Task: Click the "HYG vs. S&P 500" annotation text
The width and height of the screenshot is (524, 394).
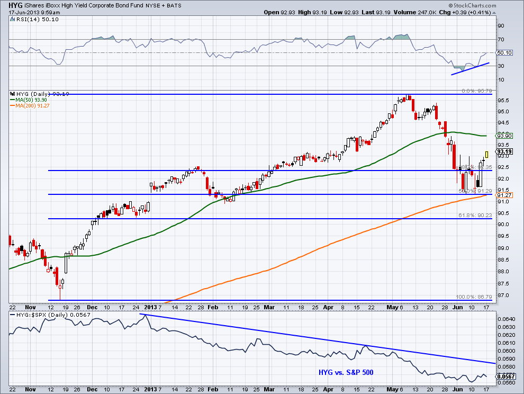Action: [x=346, y=372]
